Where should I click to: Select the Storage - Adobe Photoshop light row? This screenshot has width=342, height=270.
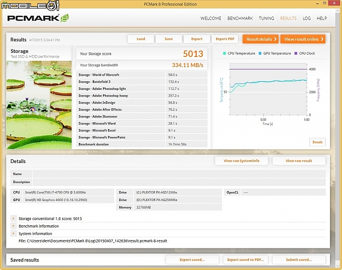point(142,88)
